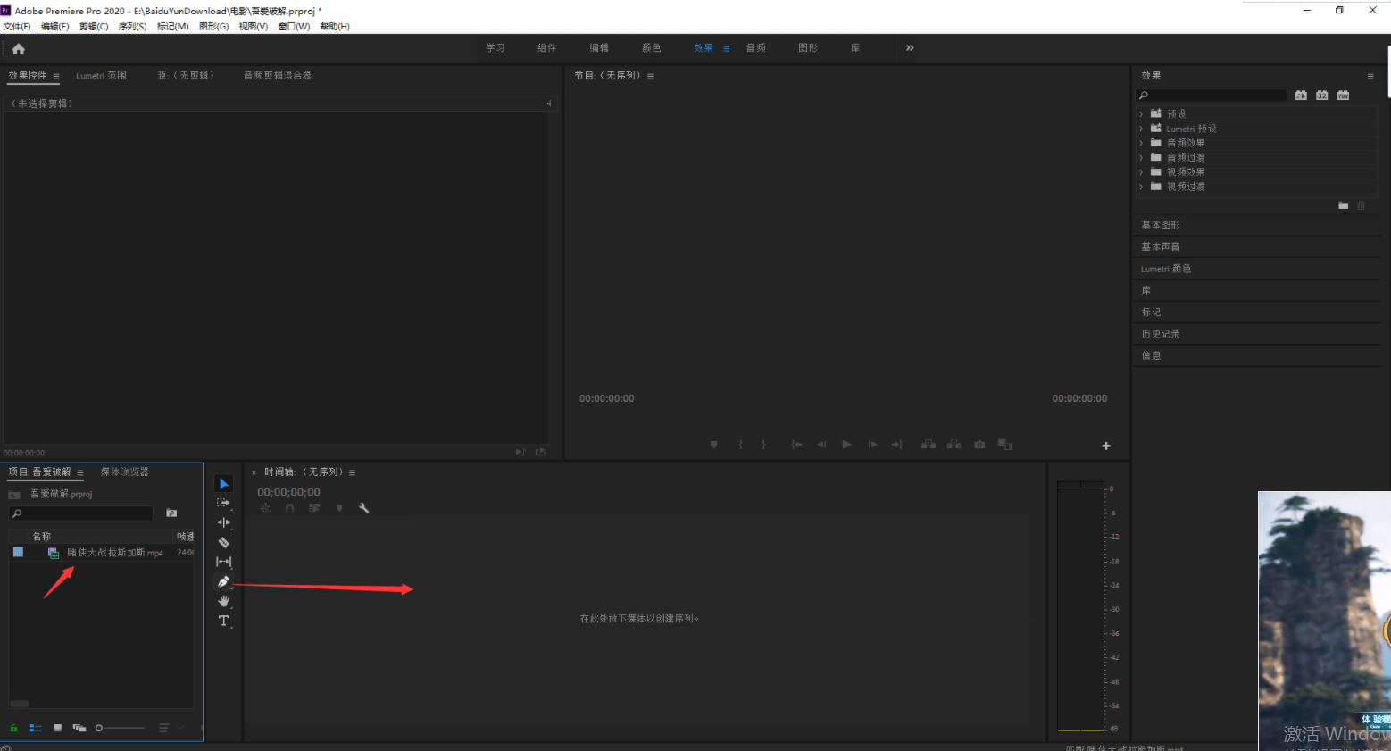1391x751 pixels.
Task: Toggle the 32-bit Color effects filter
Action: [1322, 96]
